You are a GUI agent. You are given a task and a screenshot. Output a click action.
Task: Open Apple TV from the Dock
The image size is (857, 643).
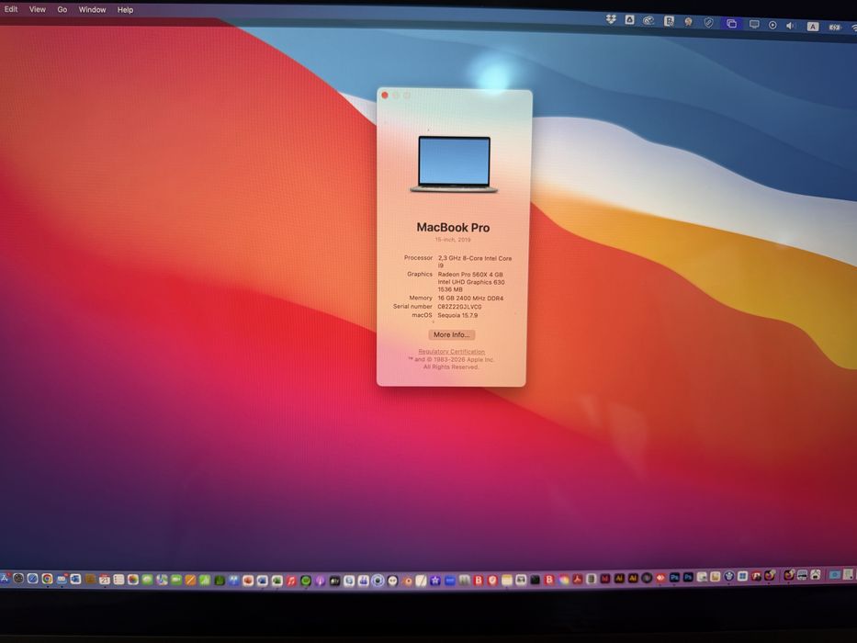point(334,581)
